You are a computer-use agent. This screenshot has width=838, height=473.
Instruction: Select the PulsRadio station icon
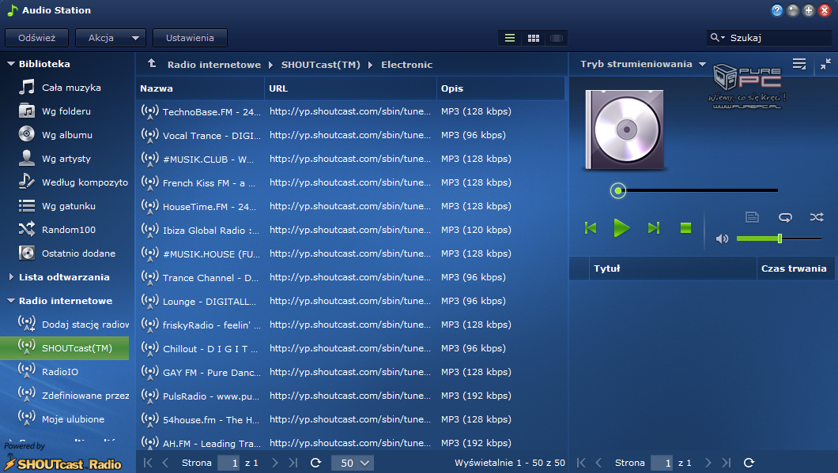149,396
